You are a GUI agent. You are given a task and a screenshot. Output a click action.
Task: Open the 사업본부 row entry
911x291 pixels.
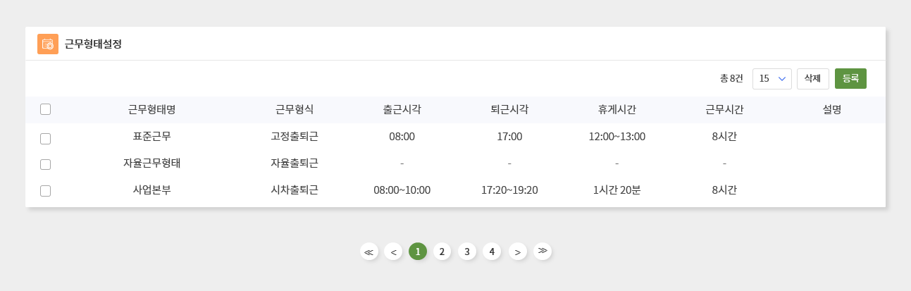click(x=152, y=190)
